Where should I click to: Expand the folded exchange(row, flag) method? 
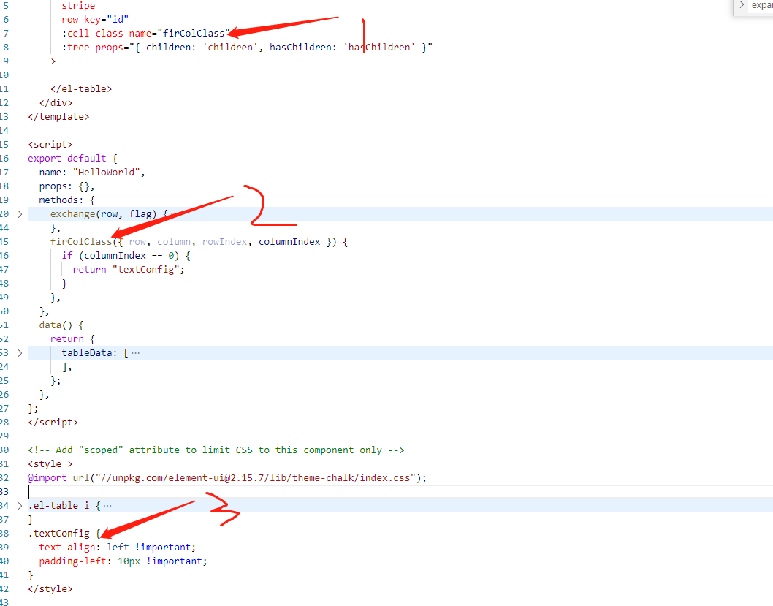click(20, 214)
